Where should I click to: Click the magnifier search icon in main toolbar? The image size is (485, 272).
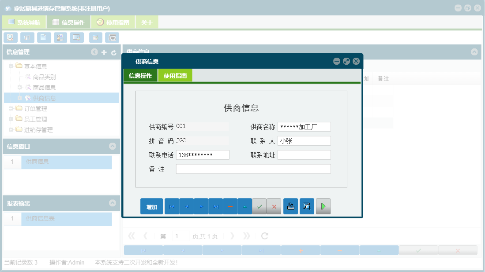pos(11,37)
